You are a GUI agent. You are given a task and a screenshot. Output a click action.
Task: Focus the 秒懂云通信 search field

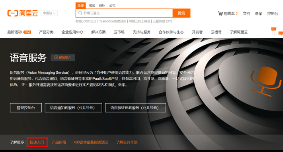click(x=124, y=13)
